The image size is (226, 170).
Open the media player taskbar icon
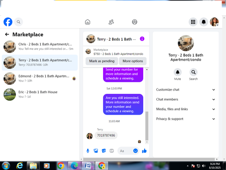click(47, 166)
